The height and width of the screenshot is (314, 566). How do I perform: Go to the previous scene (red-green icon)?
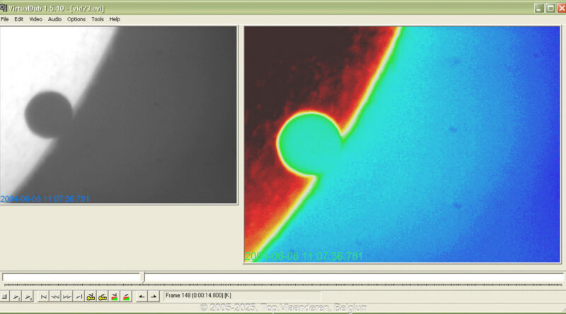tap(115, 297)
